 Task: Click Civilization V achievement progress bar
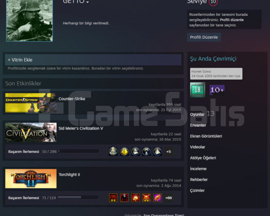click(x=79, y=151)
